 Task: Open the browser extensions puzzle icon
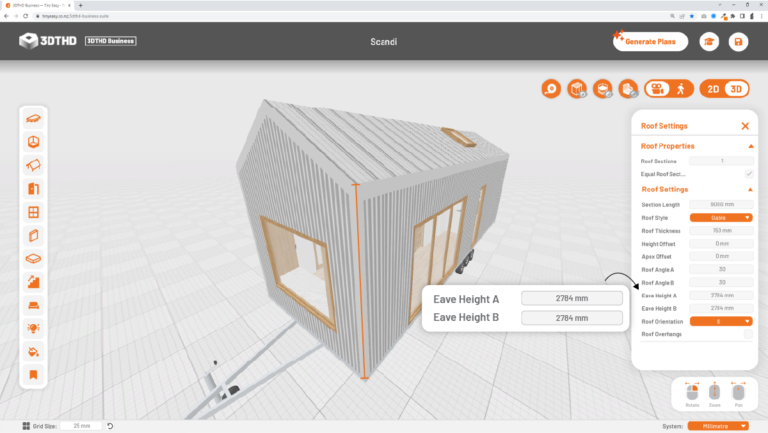point(732,15)
